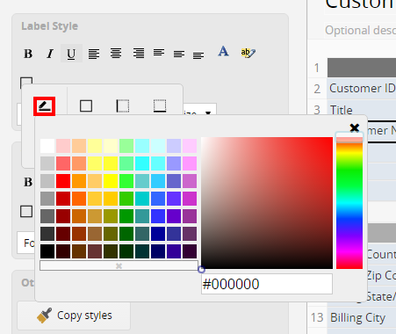Viewport: 396px width, 334px height.
Task: Pick the pure red swatch
Action: (63, 181)
